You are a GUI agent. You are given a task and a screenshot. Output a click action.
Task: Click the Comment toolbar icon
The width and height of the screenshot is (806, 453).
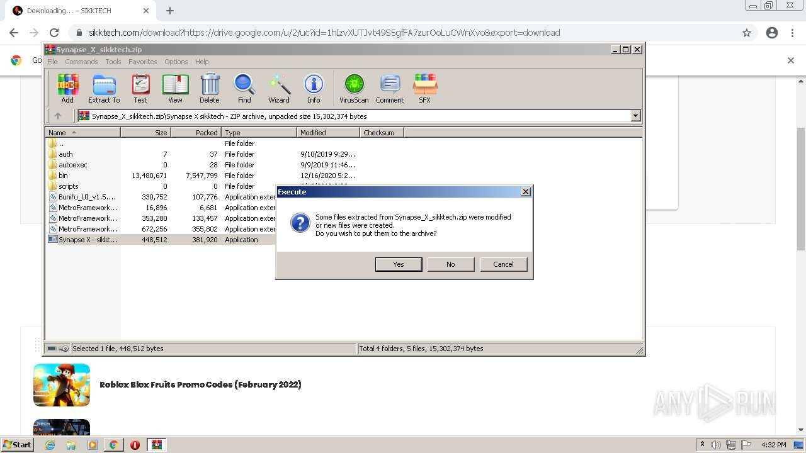click(390, 88)
